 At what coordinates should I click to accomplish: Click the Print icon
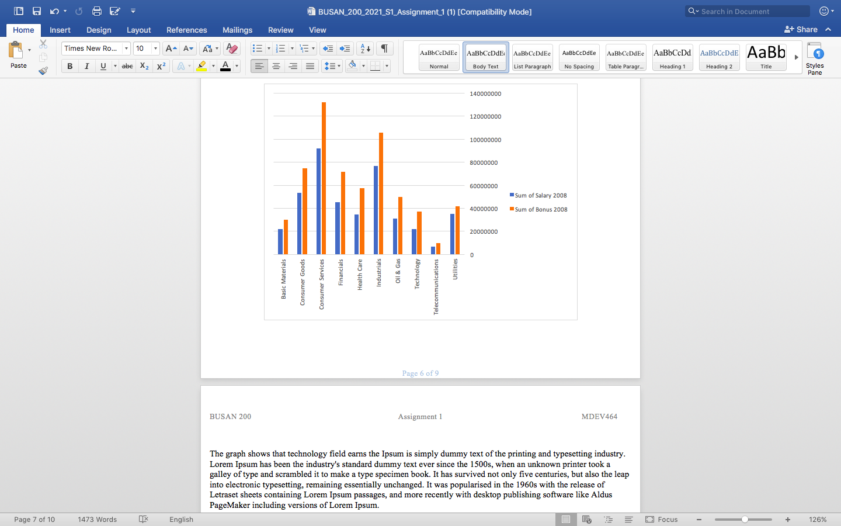(x=97, y=11)
